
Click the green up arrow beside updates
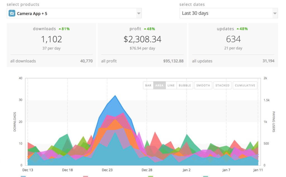tap(238, 29)
